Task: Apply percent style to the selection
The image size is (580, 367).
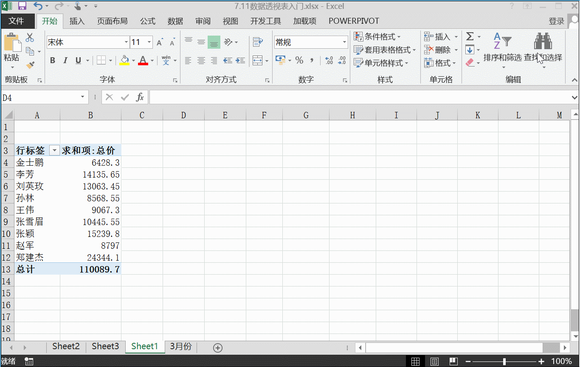Action: [299, 60]
